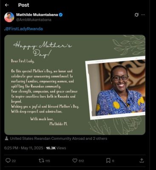Click the blue verified badge
Image resolution: width=156 pixels, height=170 pixels.
click(61, 14)
